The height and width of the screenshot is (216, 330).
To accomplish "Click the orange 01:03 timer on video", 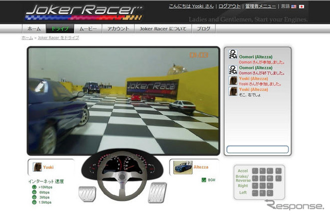I will [x=199, y=55].
